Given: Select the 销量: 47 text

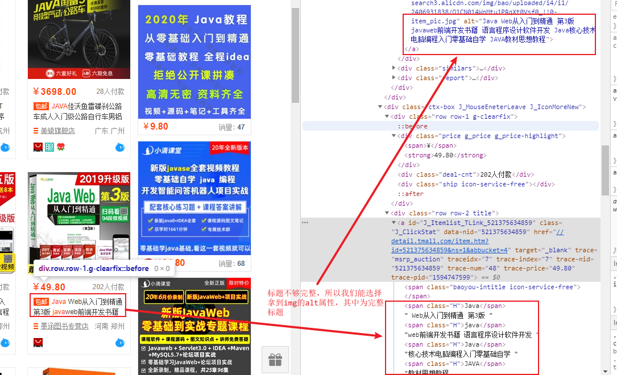Looking at the screenshot, I should coord(231,127).
